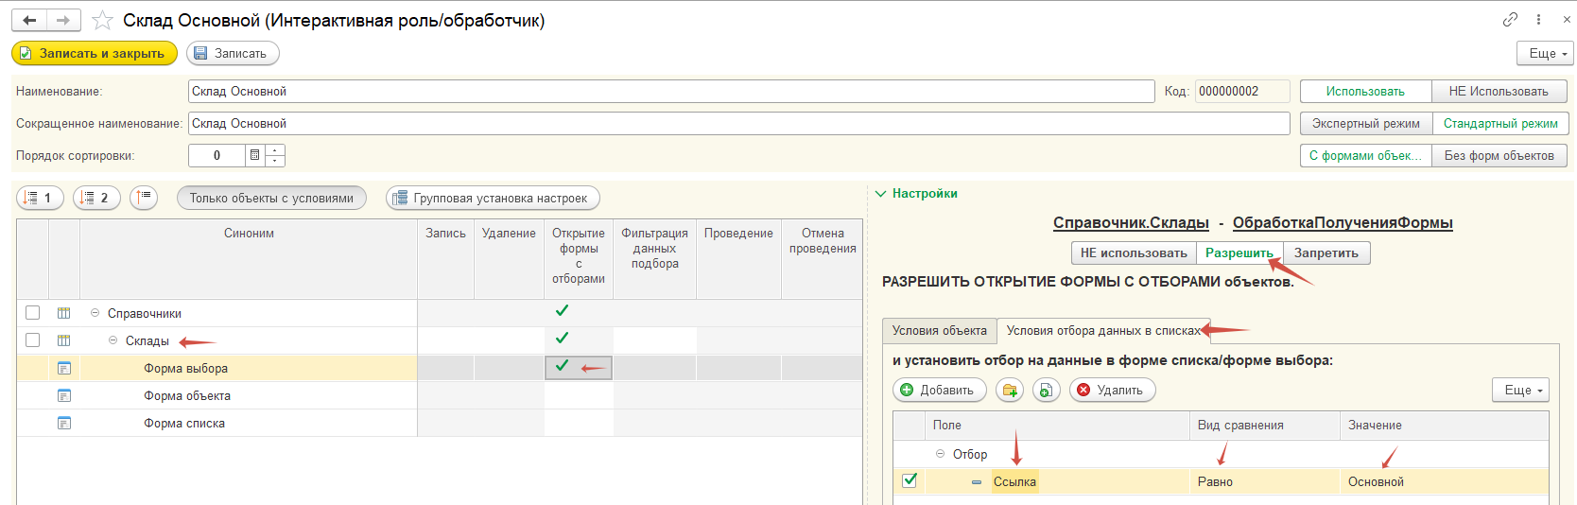
Task: Go back with the left arrow
Action: (29, 20)
